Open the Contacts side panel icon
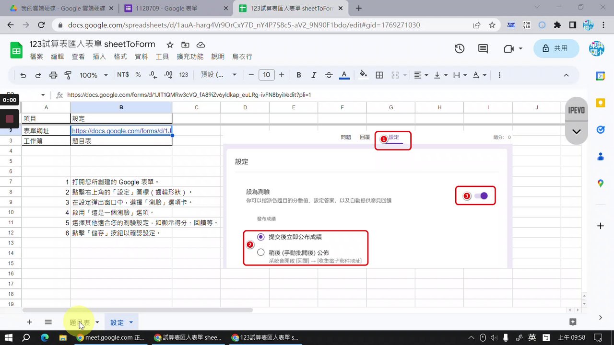The height and width of the screenshot is (345, 614). coord(600,156)
